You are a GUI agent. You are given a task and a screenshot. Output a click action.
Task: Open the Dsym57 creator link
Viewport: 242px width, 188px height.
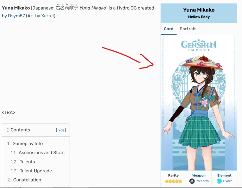16,16
